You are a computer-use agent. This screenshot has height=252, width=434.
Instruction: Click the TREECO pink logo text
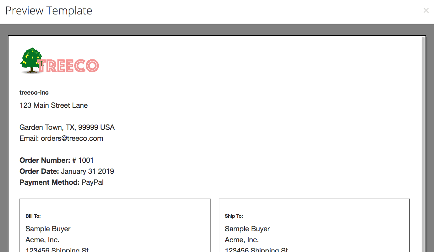[69, 66]
